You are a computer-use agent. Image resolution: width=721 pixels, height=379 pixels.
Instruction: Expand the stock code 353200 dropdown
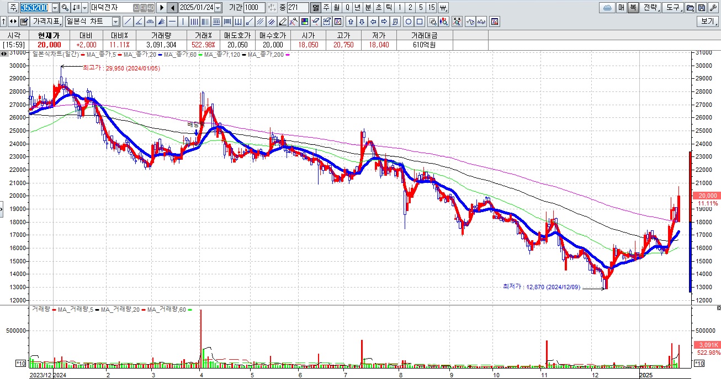click(55, 8)
